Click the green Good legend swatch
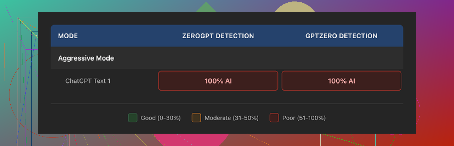 point(133,118)
